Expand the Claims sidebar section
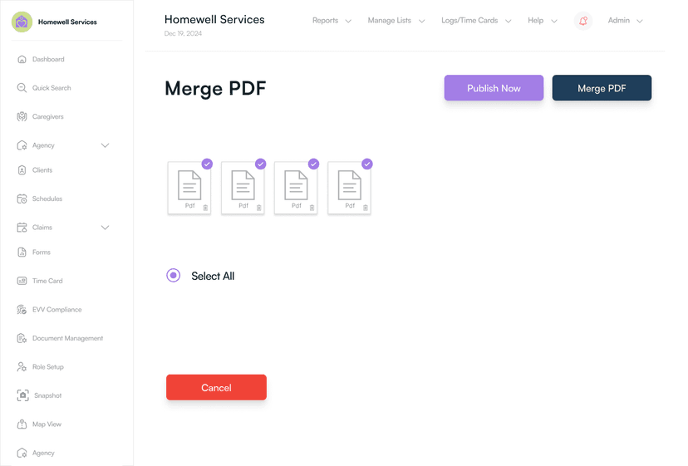The width and height of the screenshot is (688, 466). pyautogui.click(x=105, y=228)
